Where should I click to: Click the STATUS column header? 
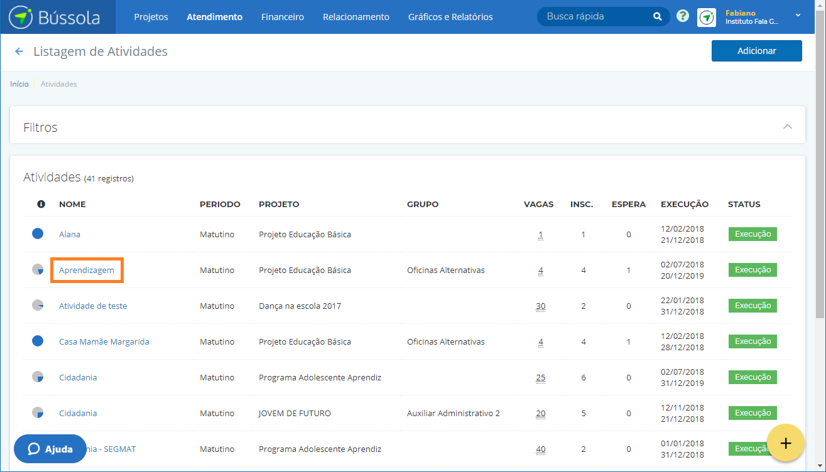point(744,204)
